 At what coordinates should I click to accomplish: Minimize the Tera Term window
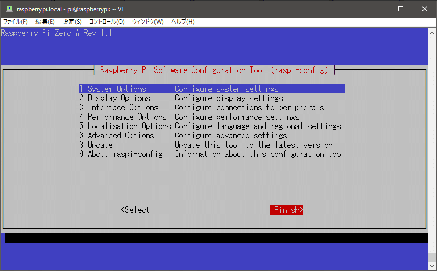(377, 9)
